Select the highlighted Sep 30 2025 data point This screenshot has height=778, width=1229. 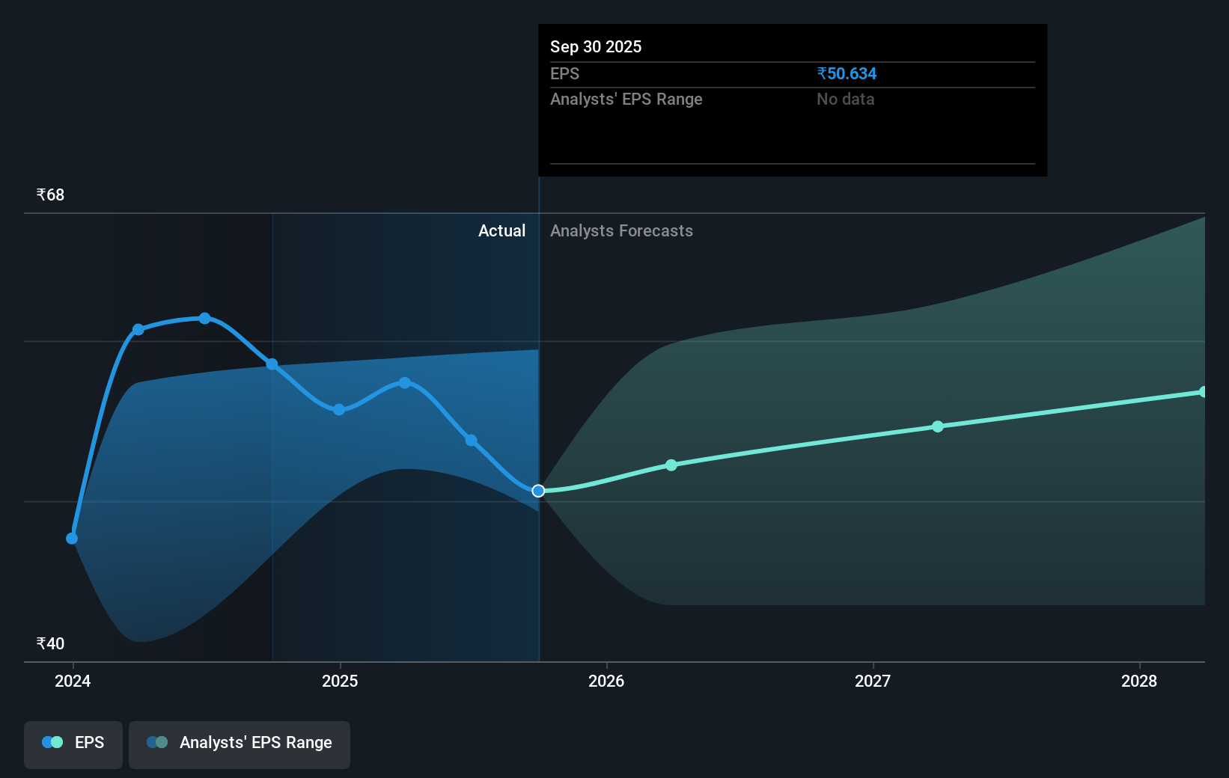pyautogui.click(x=537, y=491)
